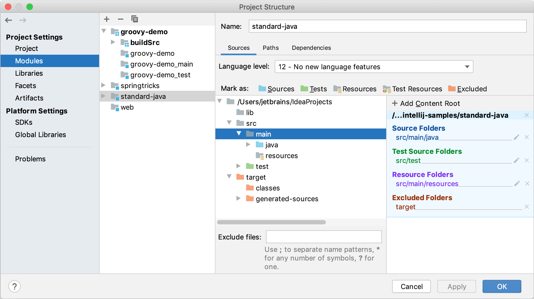
Task: Switch to the Dependencies tab
Action: [x=311, y=47]
